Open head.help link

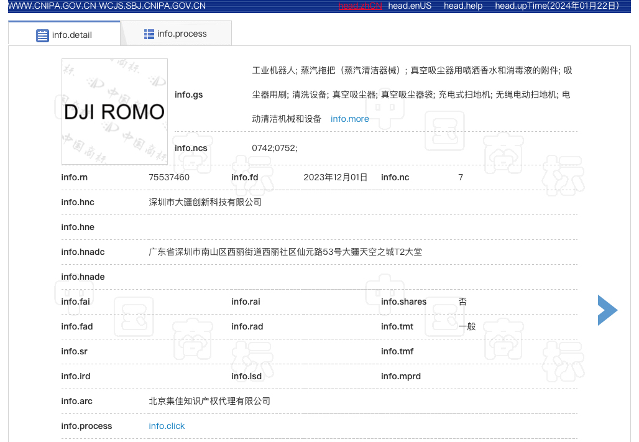pyautogui.click(x=463, y=6)
